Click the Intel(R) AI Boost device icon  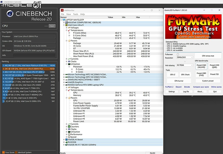66,140
